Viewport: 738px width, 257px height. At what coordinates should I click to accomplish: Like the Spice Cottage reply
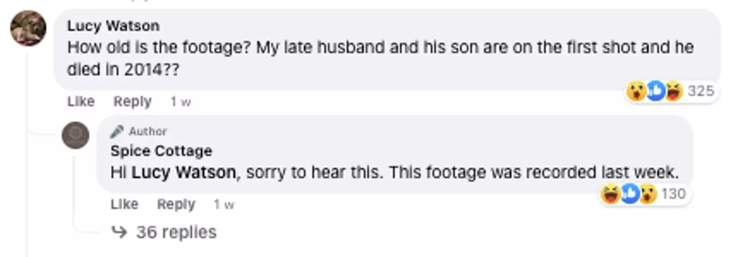125,204
